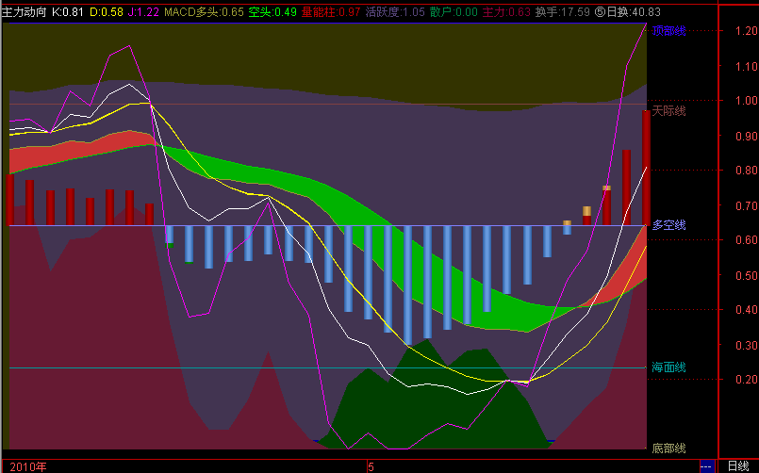Viewport: 759px width, 473px height.
Task: Click the 0.50 axis value
Action: (x=747, y=276)
